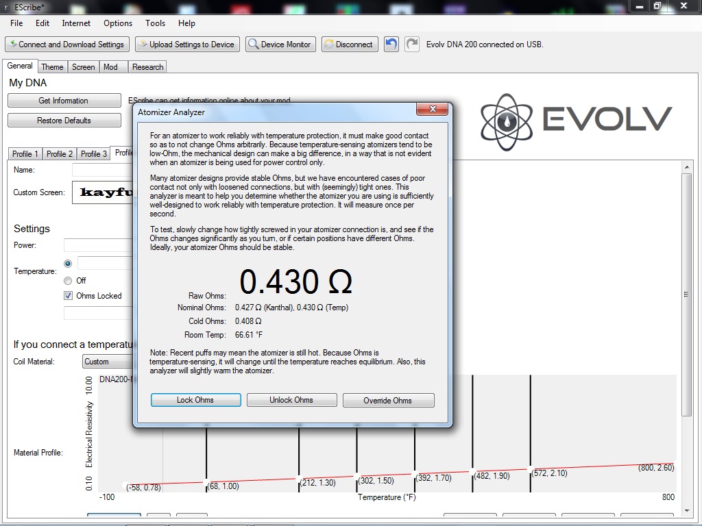Open the Coil Material dropdown
Image resolution: width=702 pixels, height=526 pixels.
[108, 362]
